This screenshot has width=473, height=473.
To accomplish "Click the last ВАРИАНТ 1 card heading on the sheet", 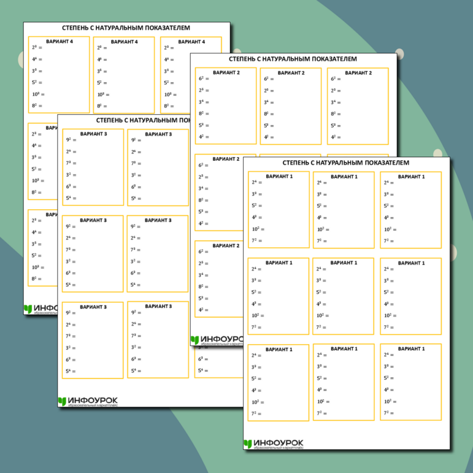I will (410, 349).
